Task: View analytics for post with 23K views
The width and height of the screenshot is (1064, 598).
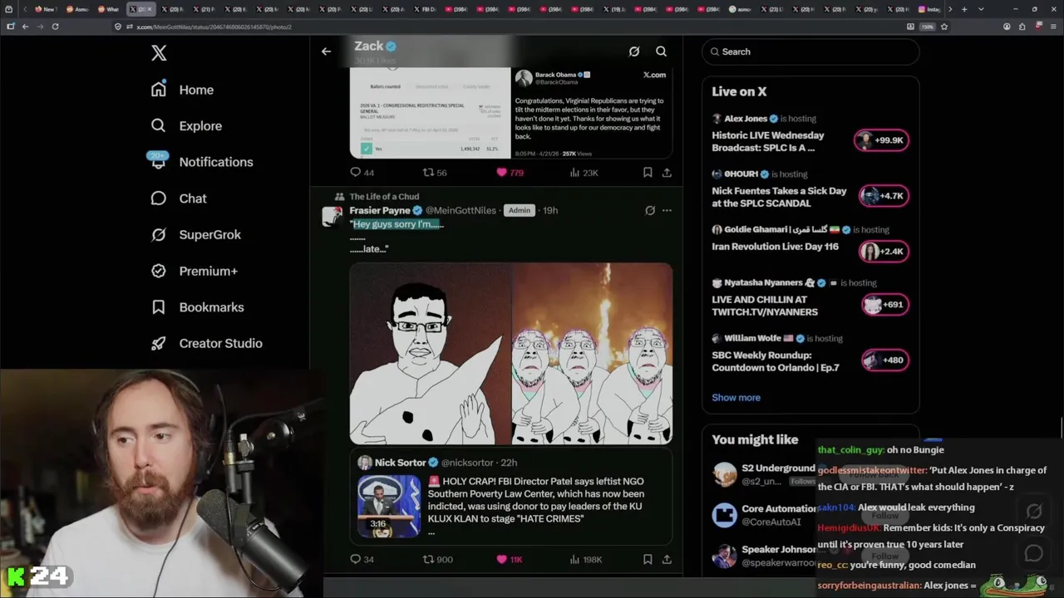Action: click(584, 173)
